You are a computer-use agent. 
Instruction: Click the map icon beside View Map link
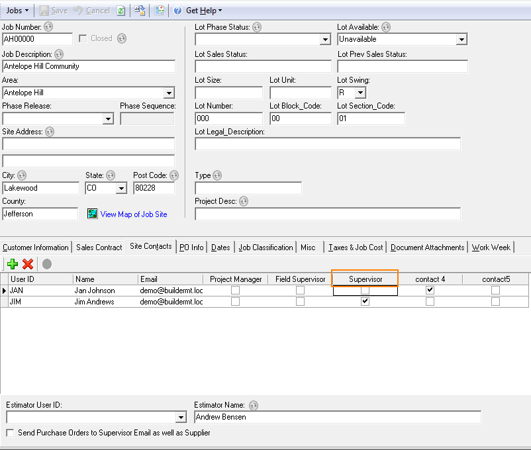pyautogui.click(x=92, y=214)
